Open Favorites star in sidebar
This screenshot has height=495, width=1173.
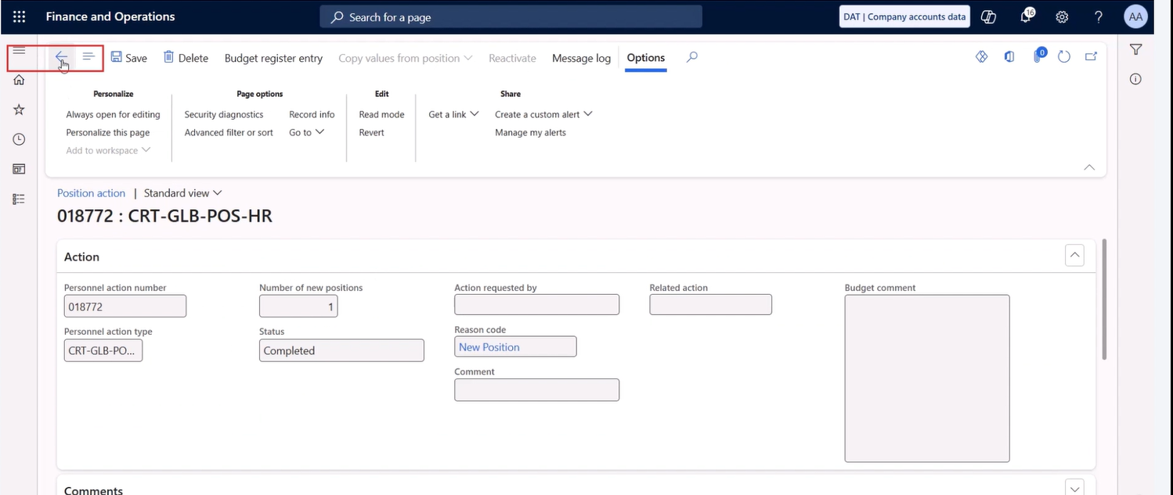[x=19, y=109]
